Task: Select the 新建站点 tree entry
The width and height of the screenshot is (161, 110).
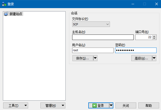Action: click(14, 14)
